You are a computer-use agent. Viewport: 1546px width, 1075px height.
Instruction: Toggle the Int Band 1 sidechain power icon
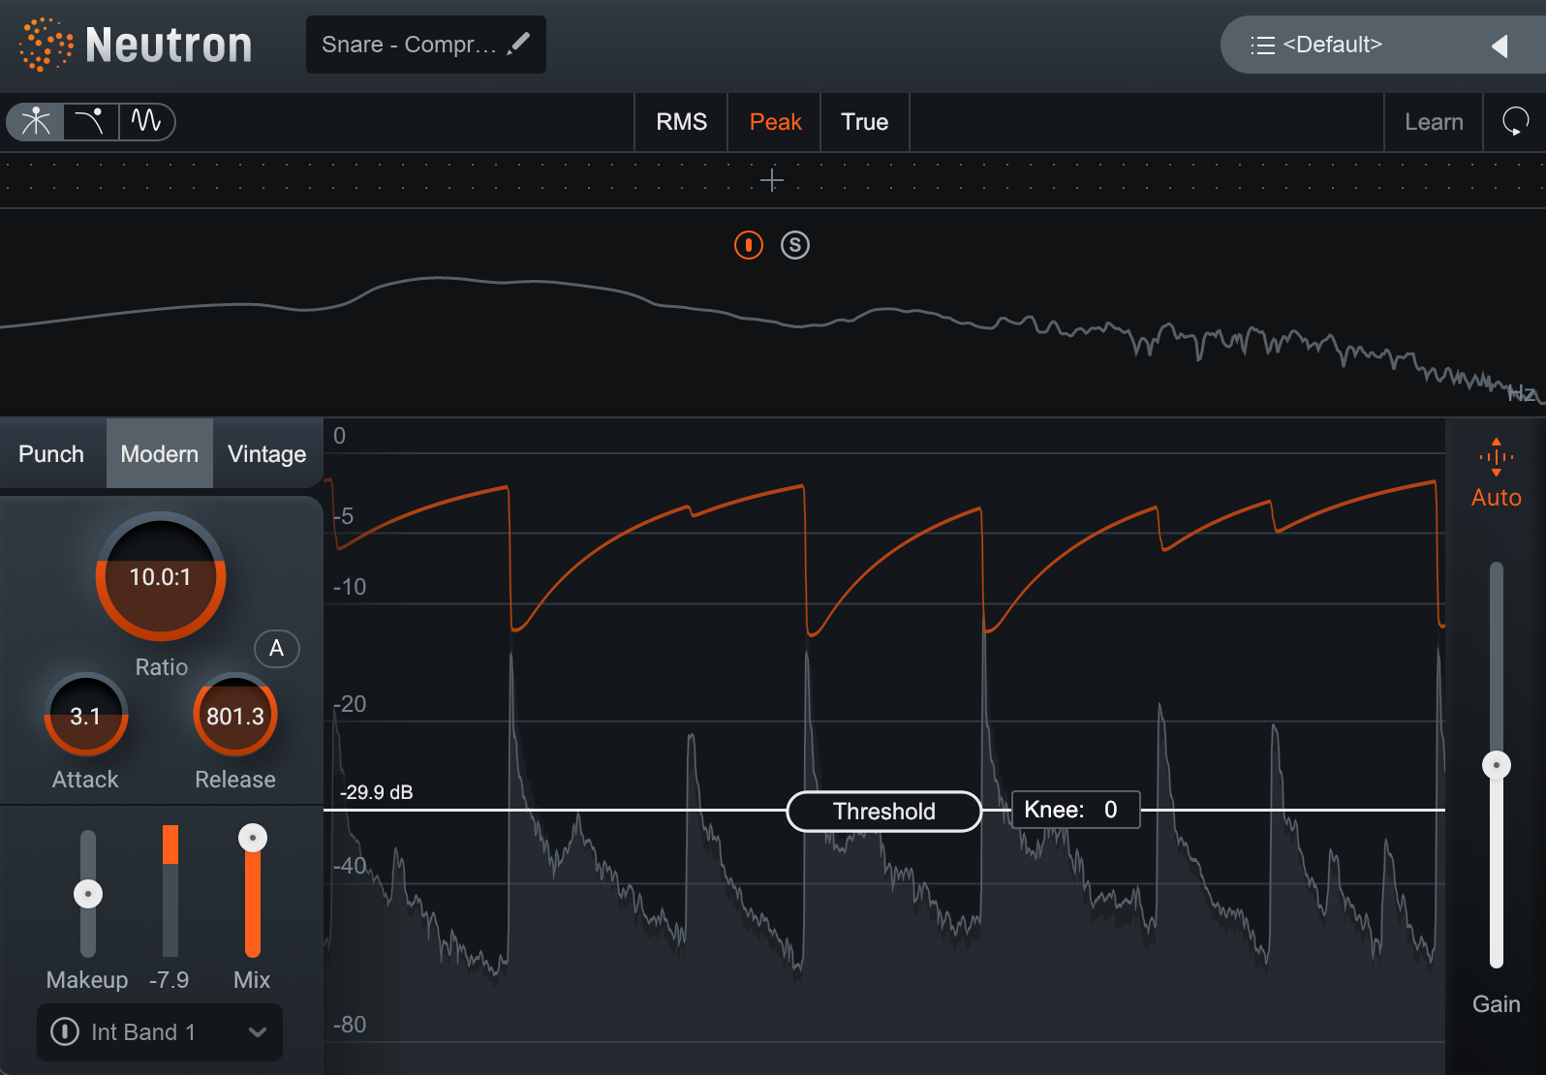[65, 1031]
